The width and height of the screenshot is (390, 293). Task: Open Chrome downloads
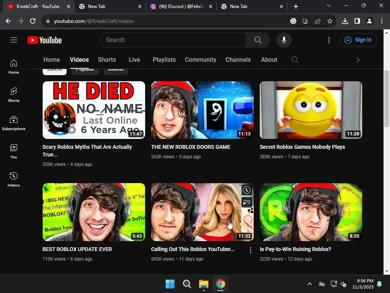345,21
